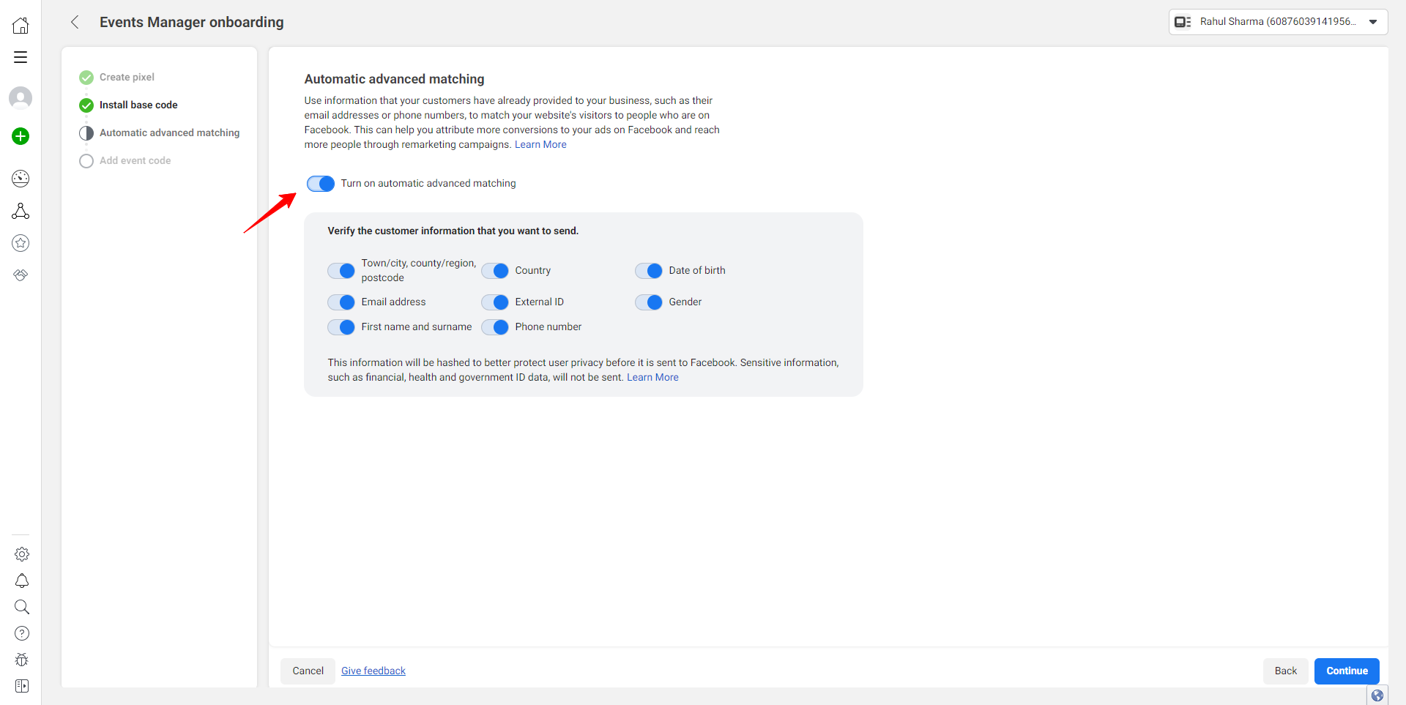Go back using the header arrow
Screen dimensions: 1406x705
75,22
